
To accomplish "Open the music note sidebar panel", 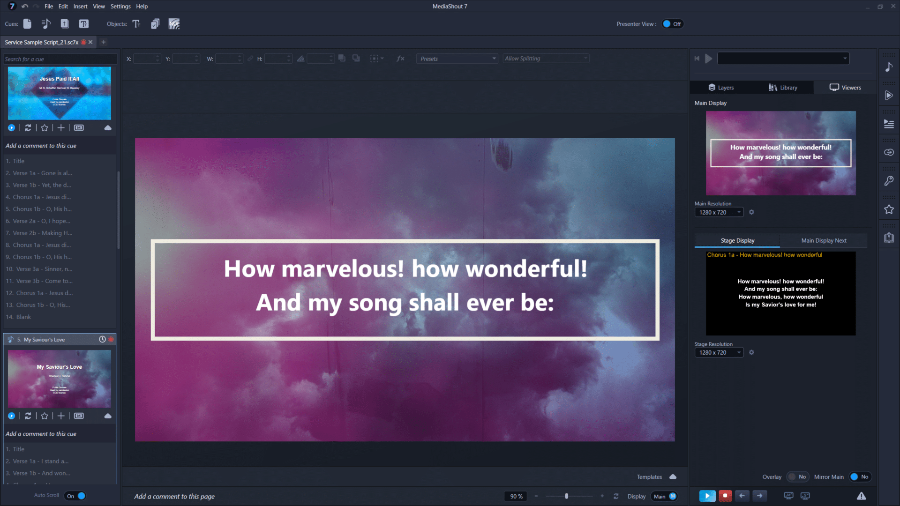I will coord(889,67).
